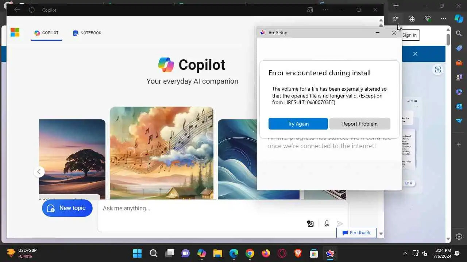Open Brave browser from the taskbar

[298, 253]
